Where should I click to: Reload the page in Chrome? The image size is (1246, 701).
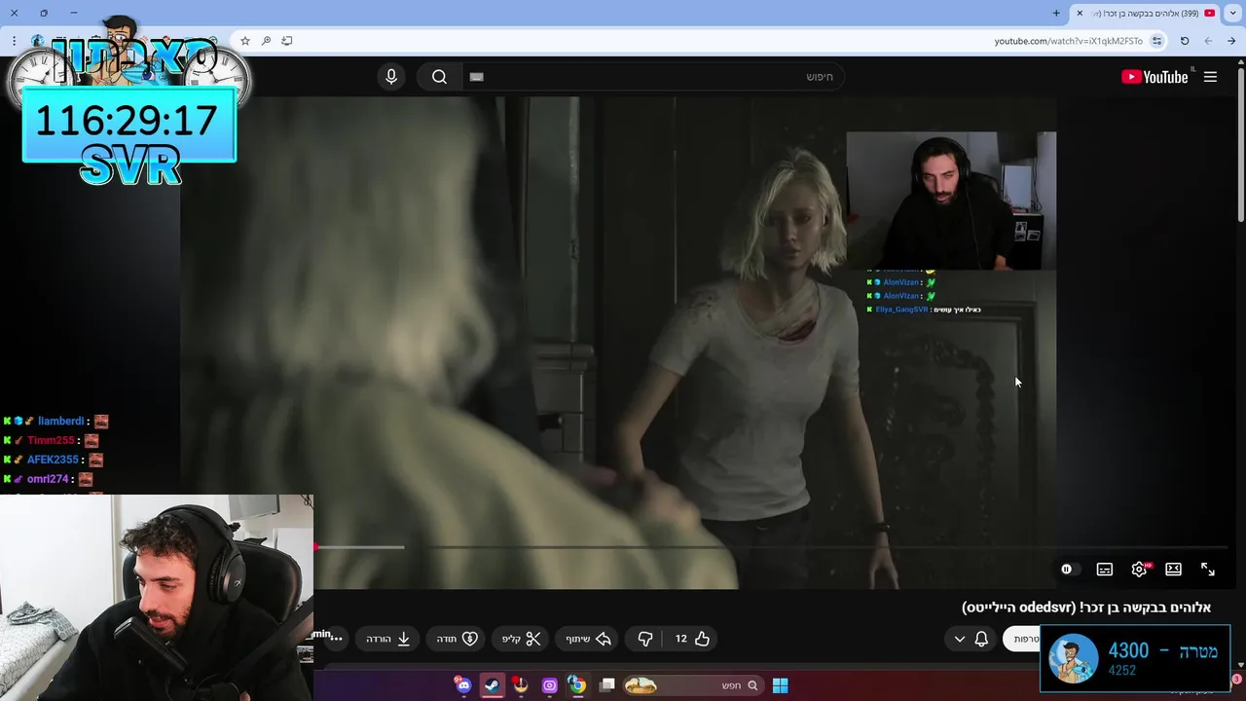point(1185,41)
